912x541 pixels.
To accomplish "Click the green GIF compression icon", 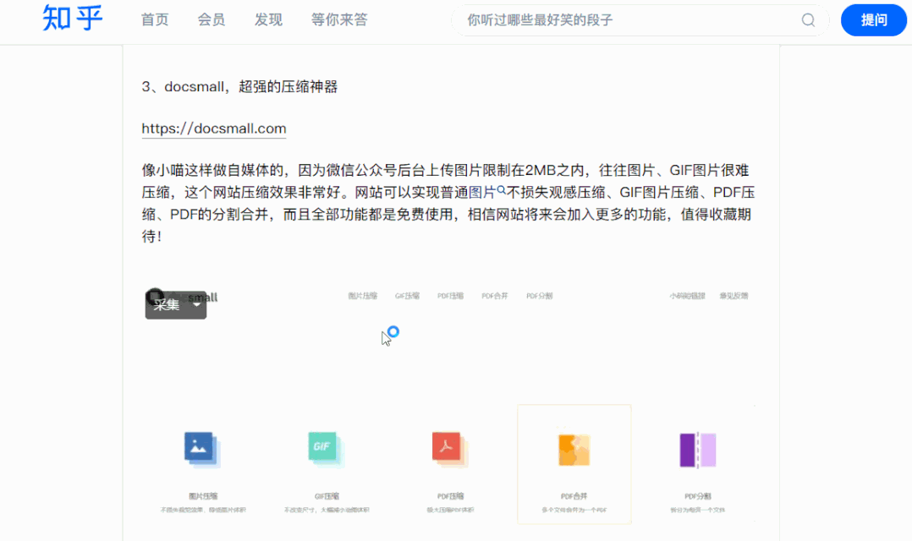I will [x=326, y=449].
